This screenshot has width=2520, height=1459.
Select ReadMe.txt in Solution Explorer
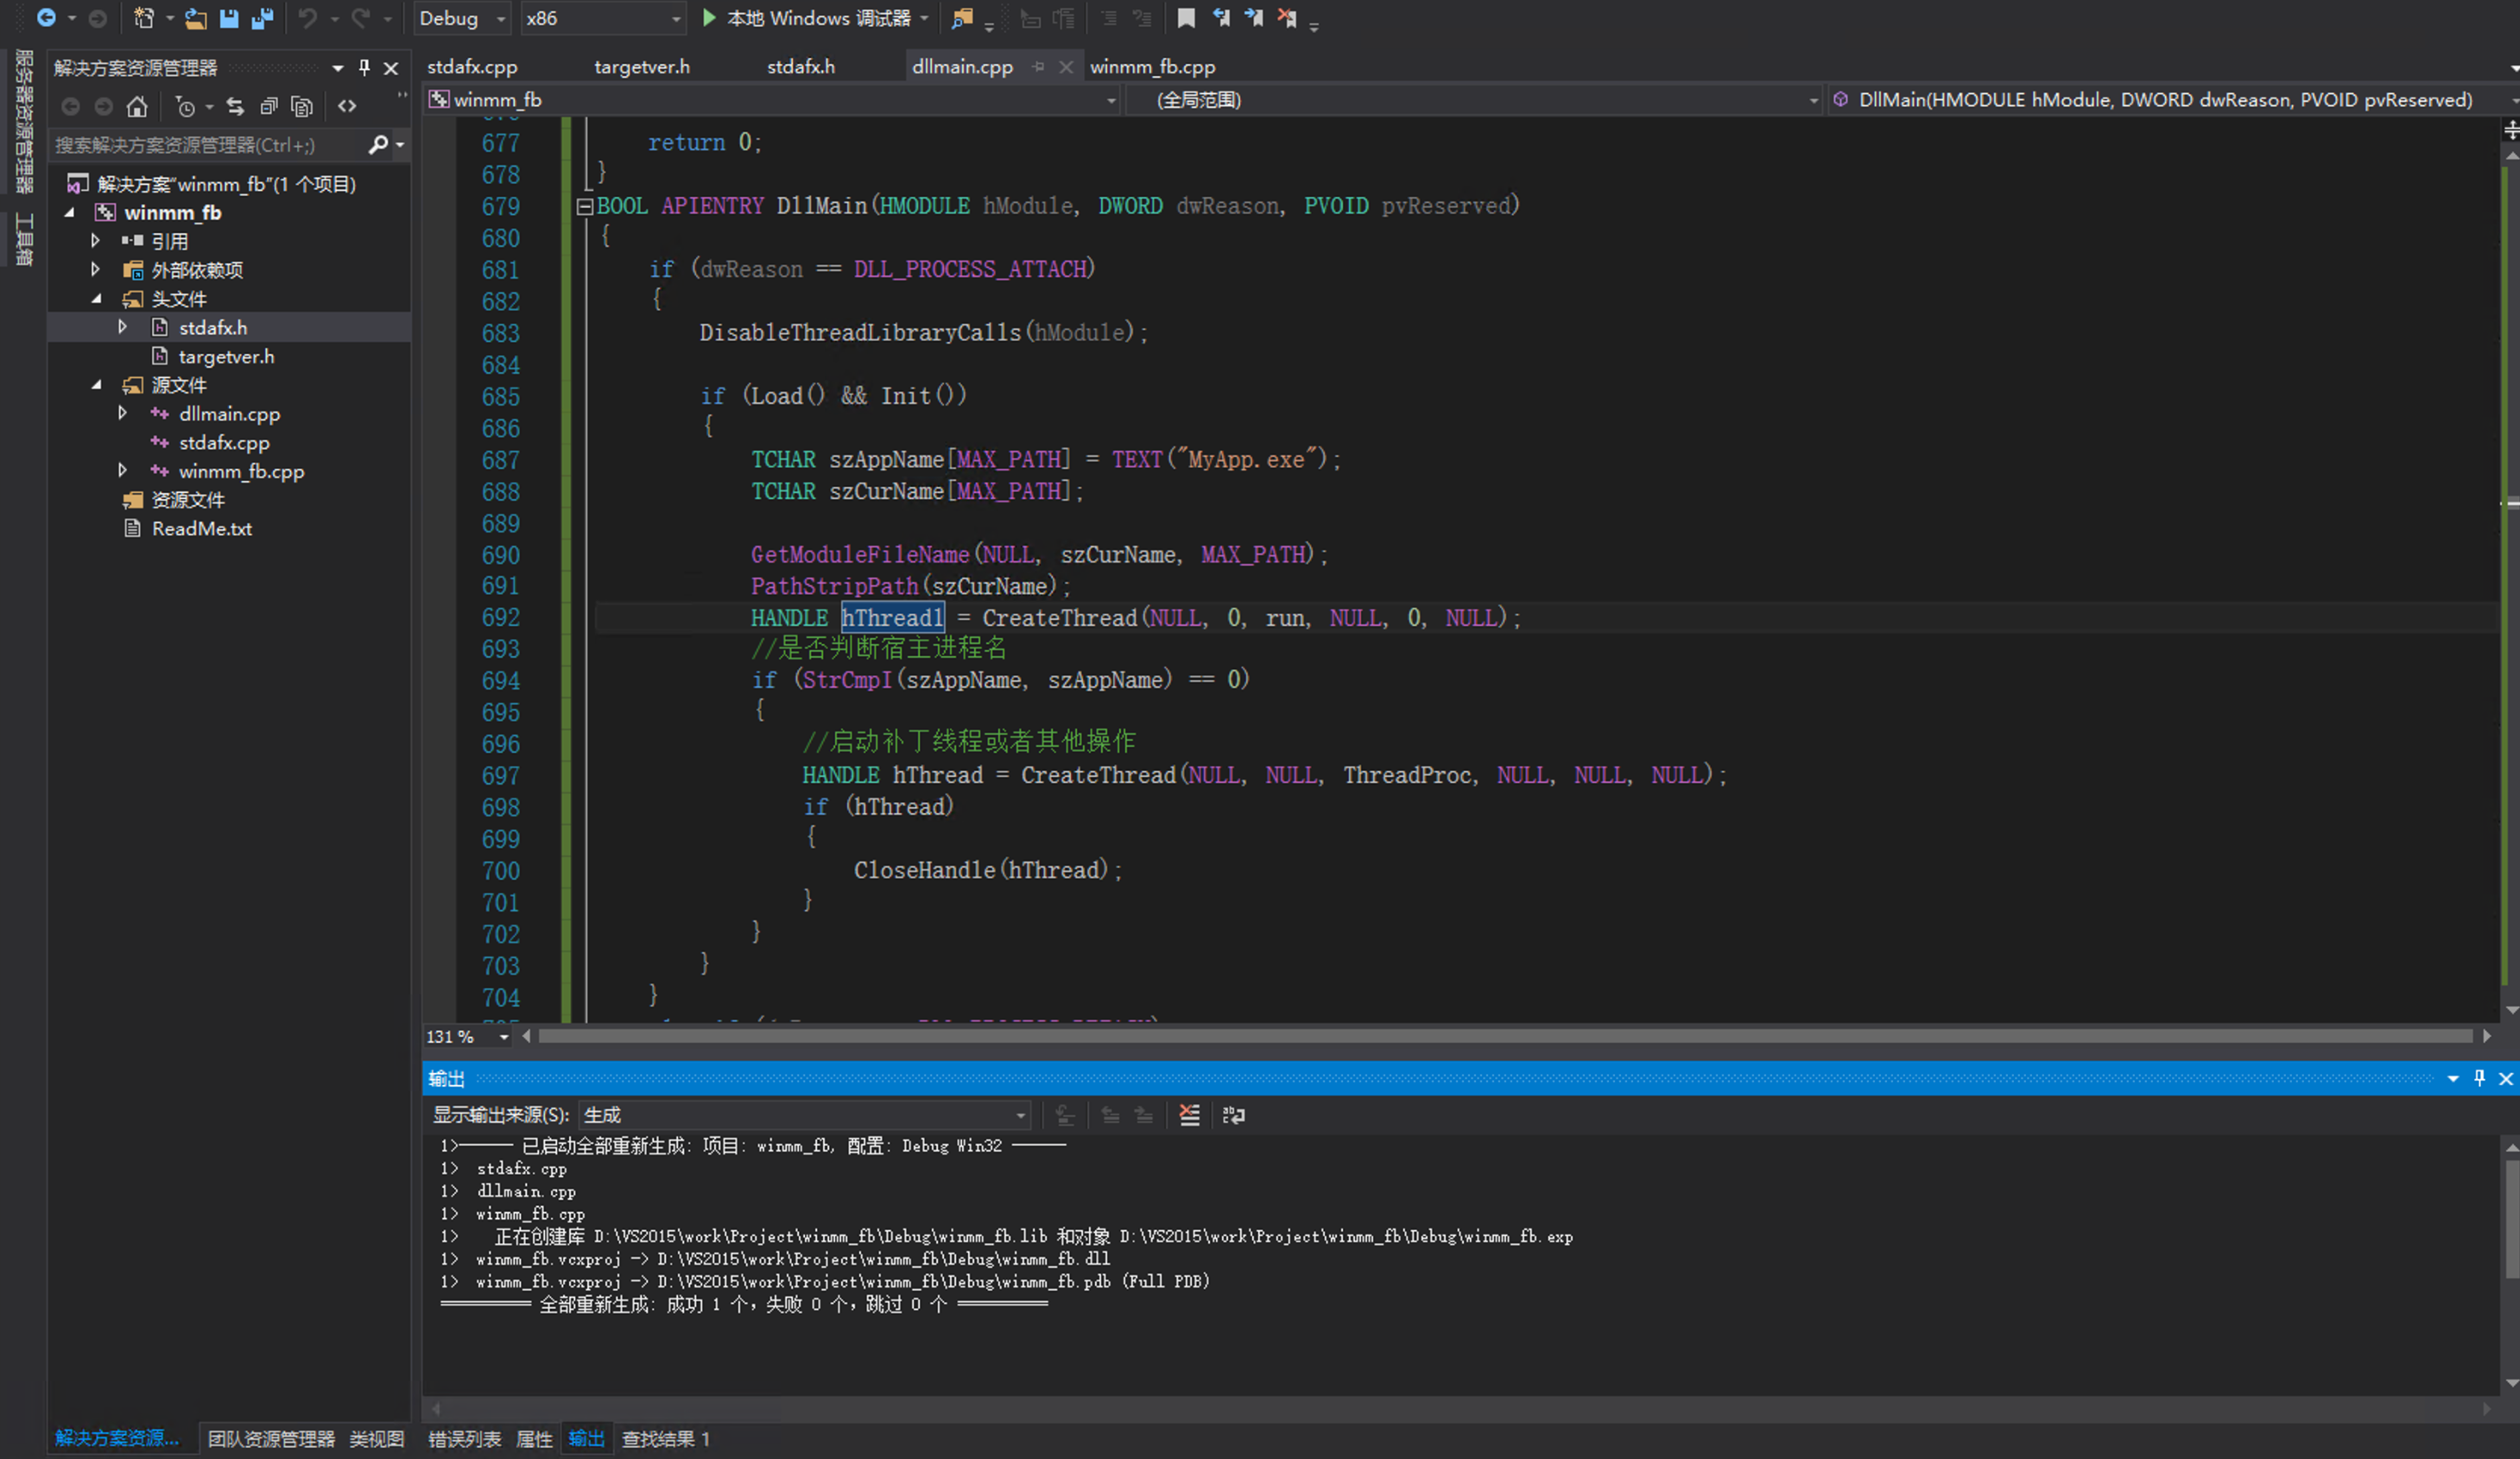pos(201,529)
